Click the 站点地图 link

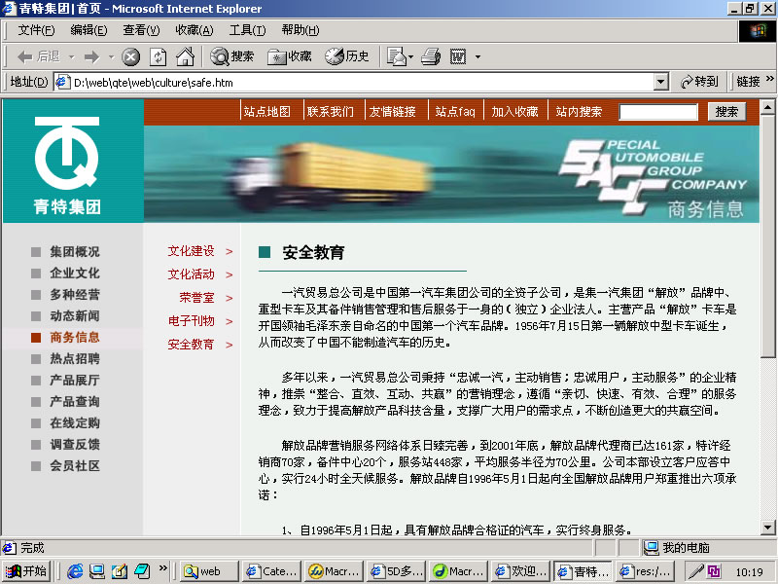point(266,112)
